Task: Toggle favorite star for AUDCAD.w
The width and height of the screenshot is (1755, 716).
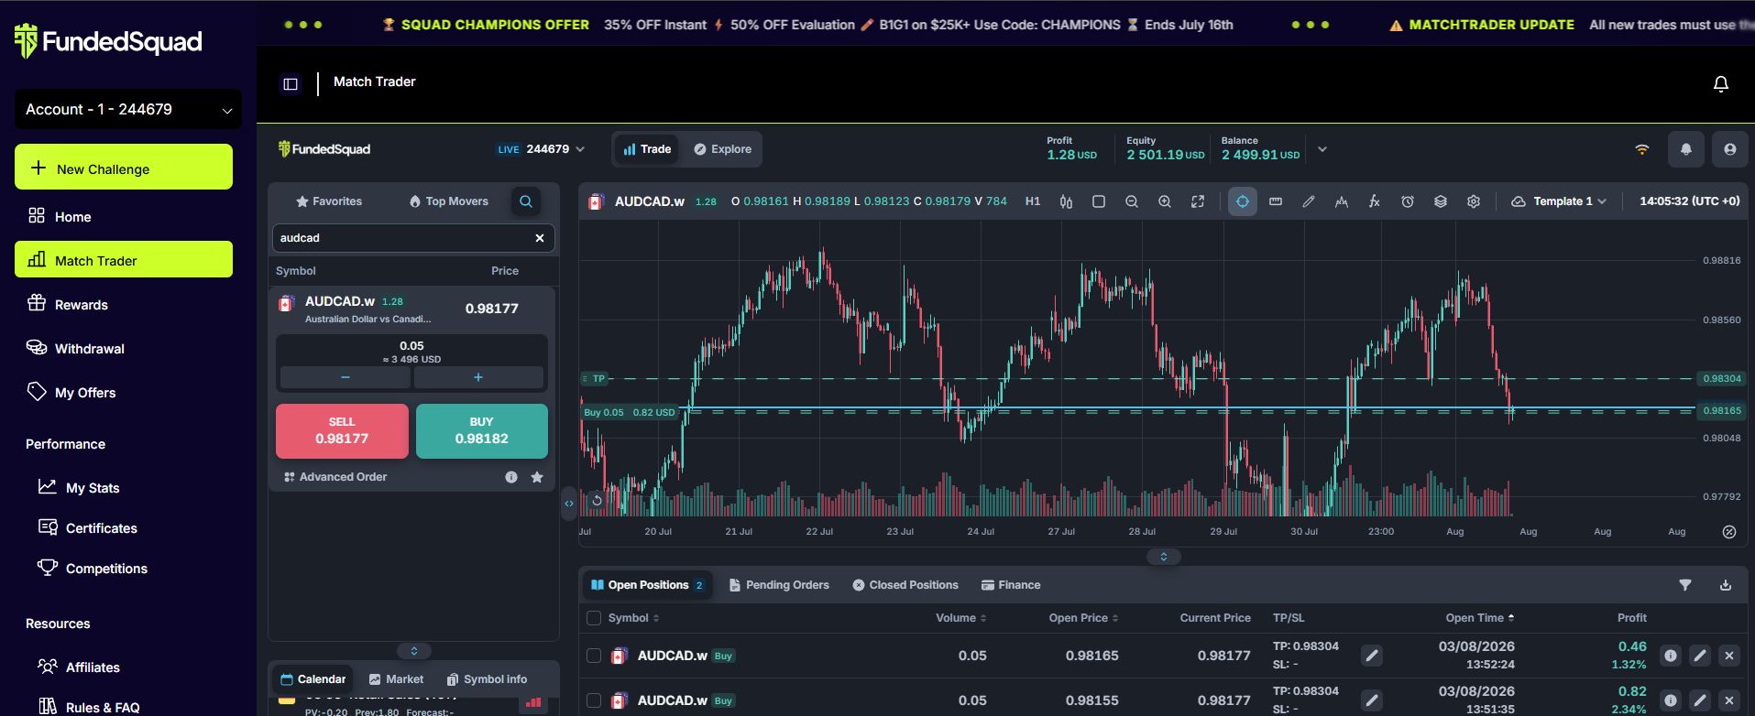Action: pos(537,477)
